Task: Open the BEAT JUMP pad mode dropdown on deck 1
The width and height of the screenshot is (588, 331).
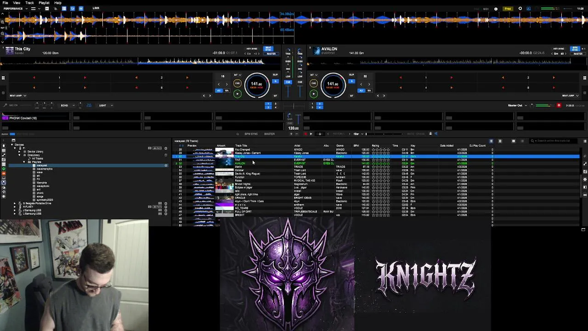Action: [x=18, y=96]
